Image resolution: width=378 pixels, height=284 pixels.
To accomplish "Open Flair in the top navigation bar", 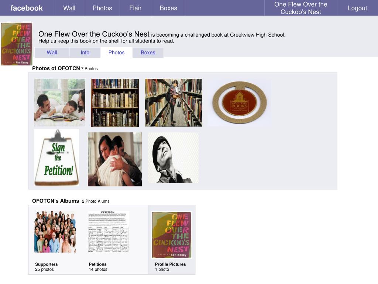I will pos(135,8).
